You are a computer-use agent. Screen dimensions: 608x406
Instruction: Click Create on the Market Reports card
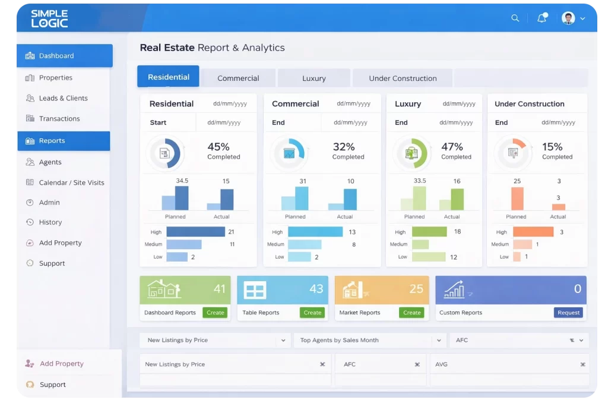(x=411, y=312)
